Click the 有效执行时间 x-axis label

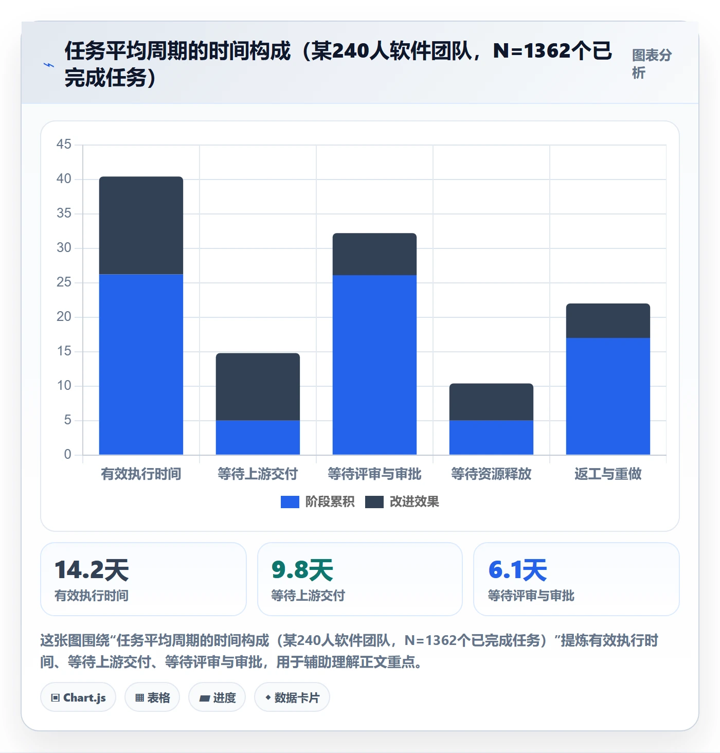click(x=141, y=474)
